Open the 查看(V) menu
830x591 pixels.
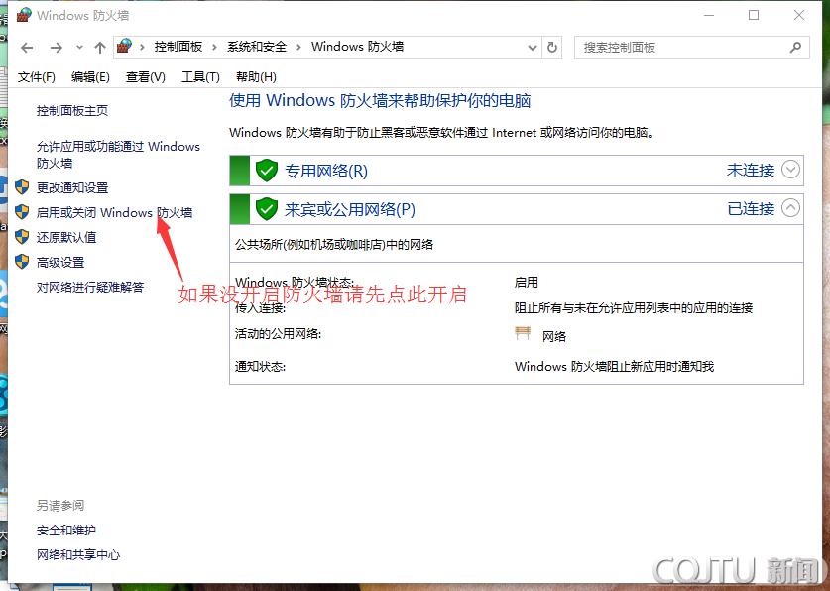point(145,77)
